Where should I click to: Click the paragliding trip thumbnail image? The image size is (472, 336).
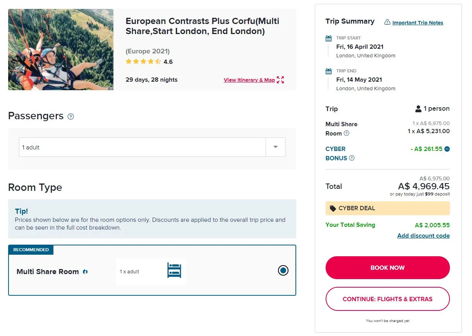(61, 50)
